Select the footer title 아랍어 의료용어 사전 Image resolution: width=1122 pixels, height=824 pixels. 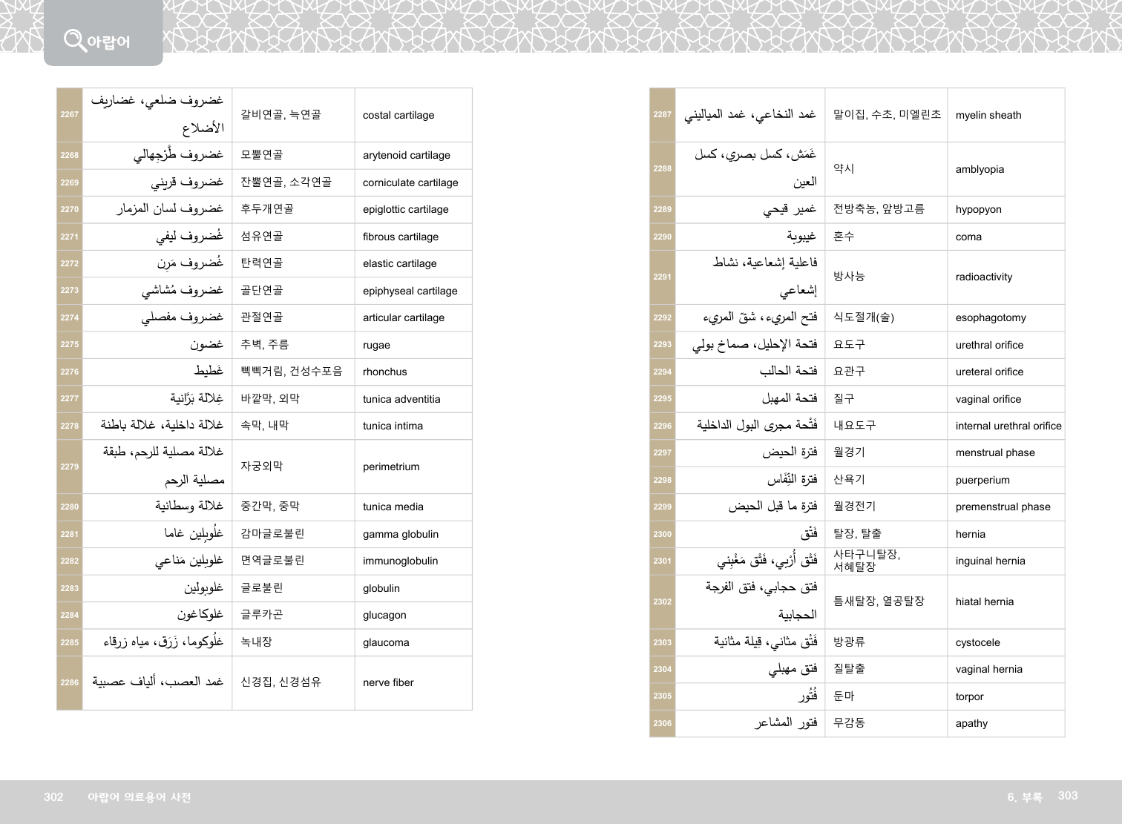(139, 797)
